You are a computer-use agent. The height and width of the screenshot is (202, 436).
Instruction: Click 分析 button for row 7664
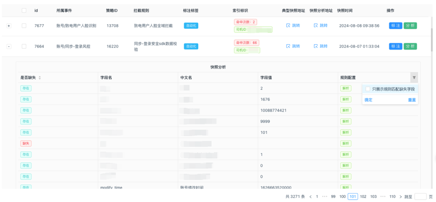(411, 46)
